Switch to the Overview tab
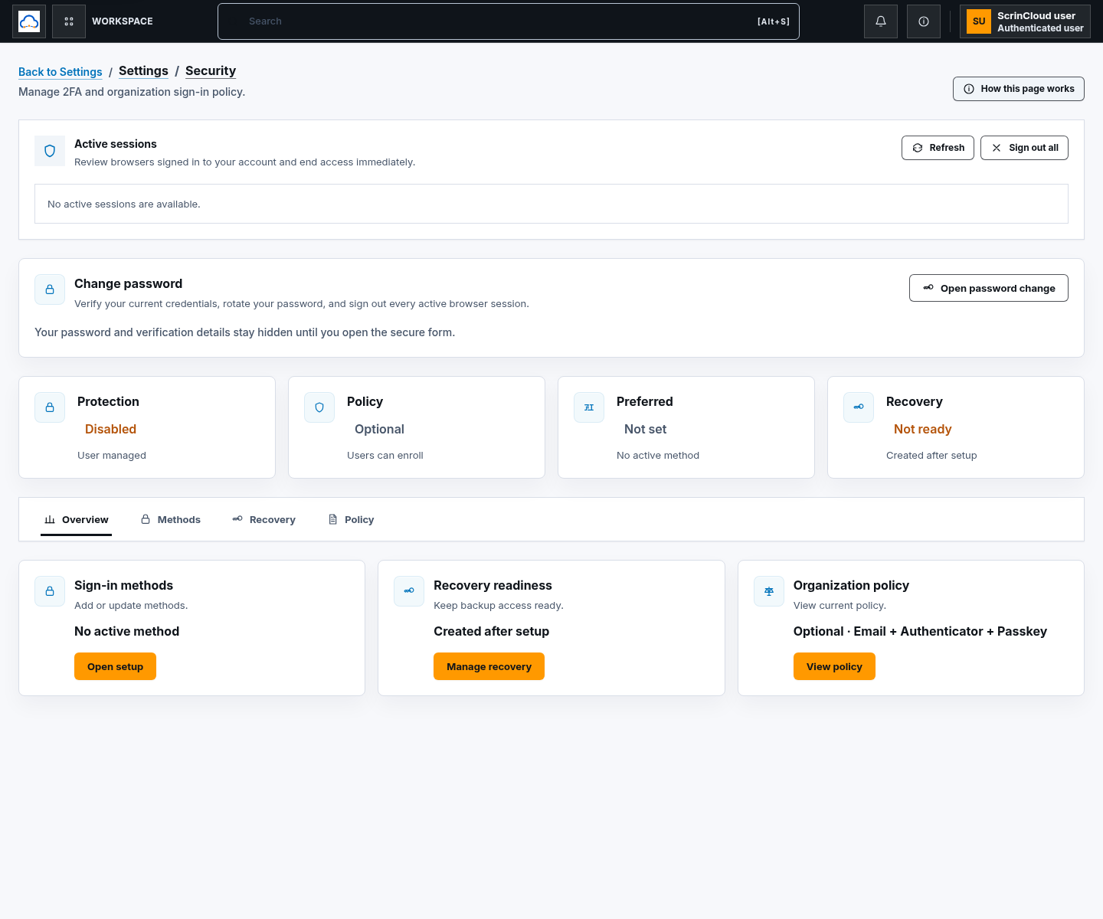The height and width of the screenshot is (919, 1103). pyautogui.click(x=77, y=519)
